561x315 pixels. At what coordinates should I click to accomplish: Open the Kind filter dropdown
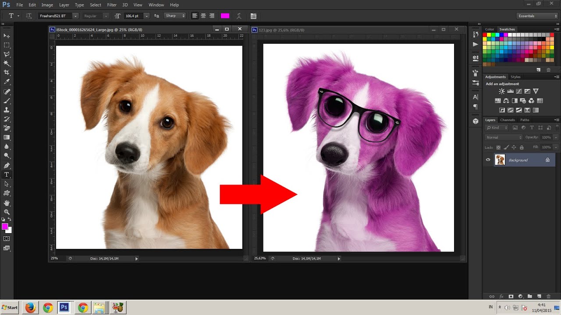click(497, 128)
